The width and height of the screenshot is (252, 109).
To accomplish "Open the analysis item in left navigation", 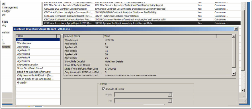I will pos(6,33).
